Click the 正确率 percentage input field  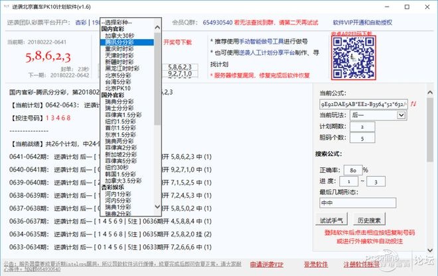tap(352, 169)
